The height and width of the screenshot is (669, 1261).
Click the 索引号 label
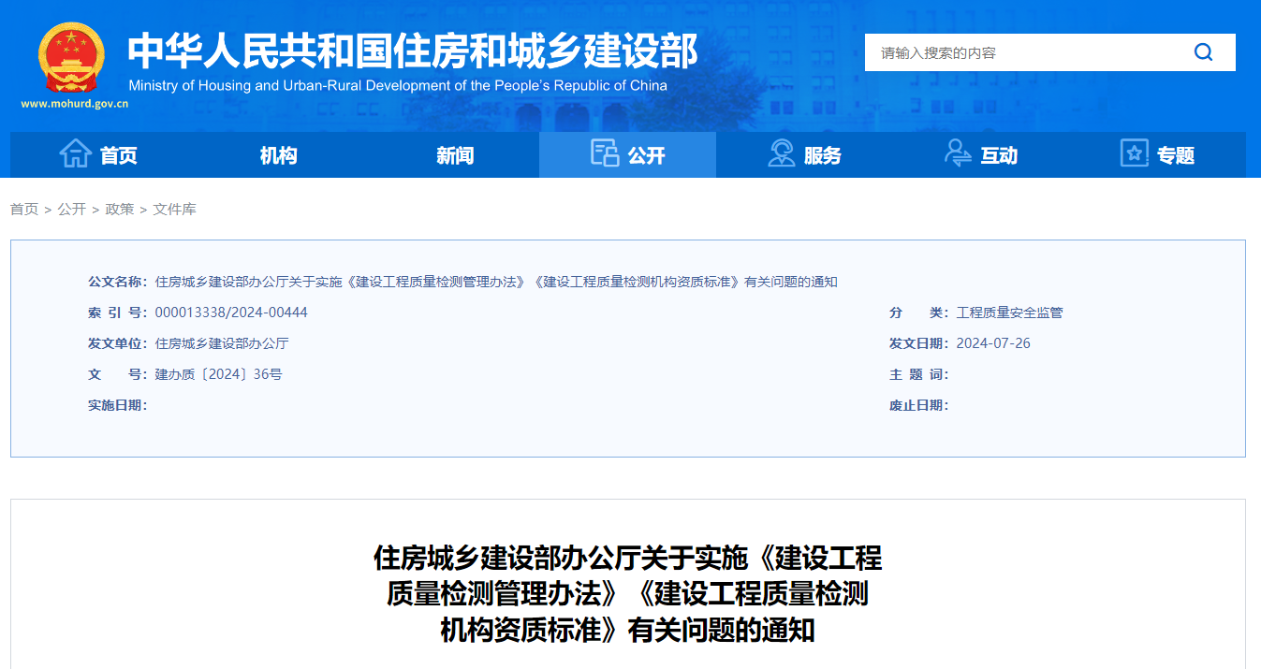118,313
